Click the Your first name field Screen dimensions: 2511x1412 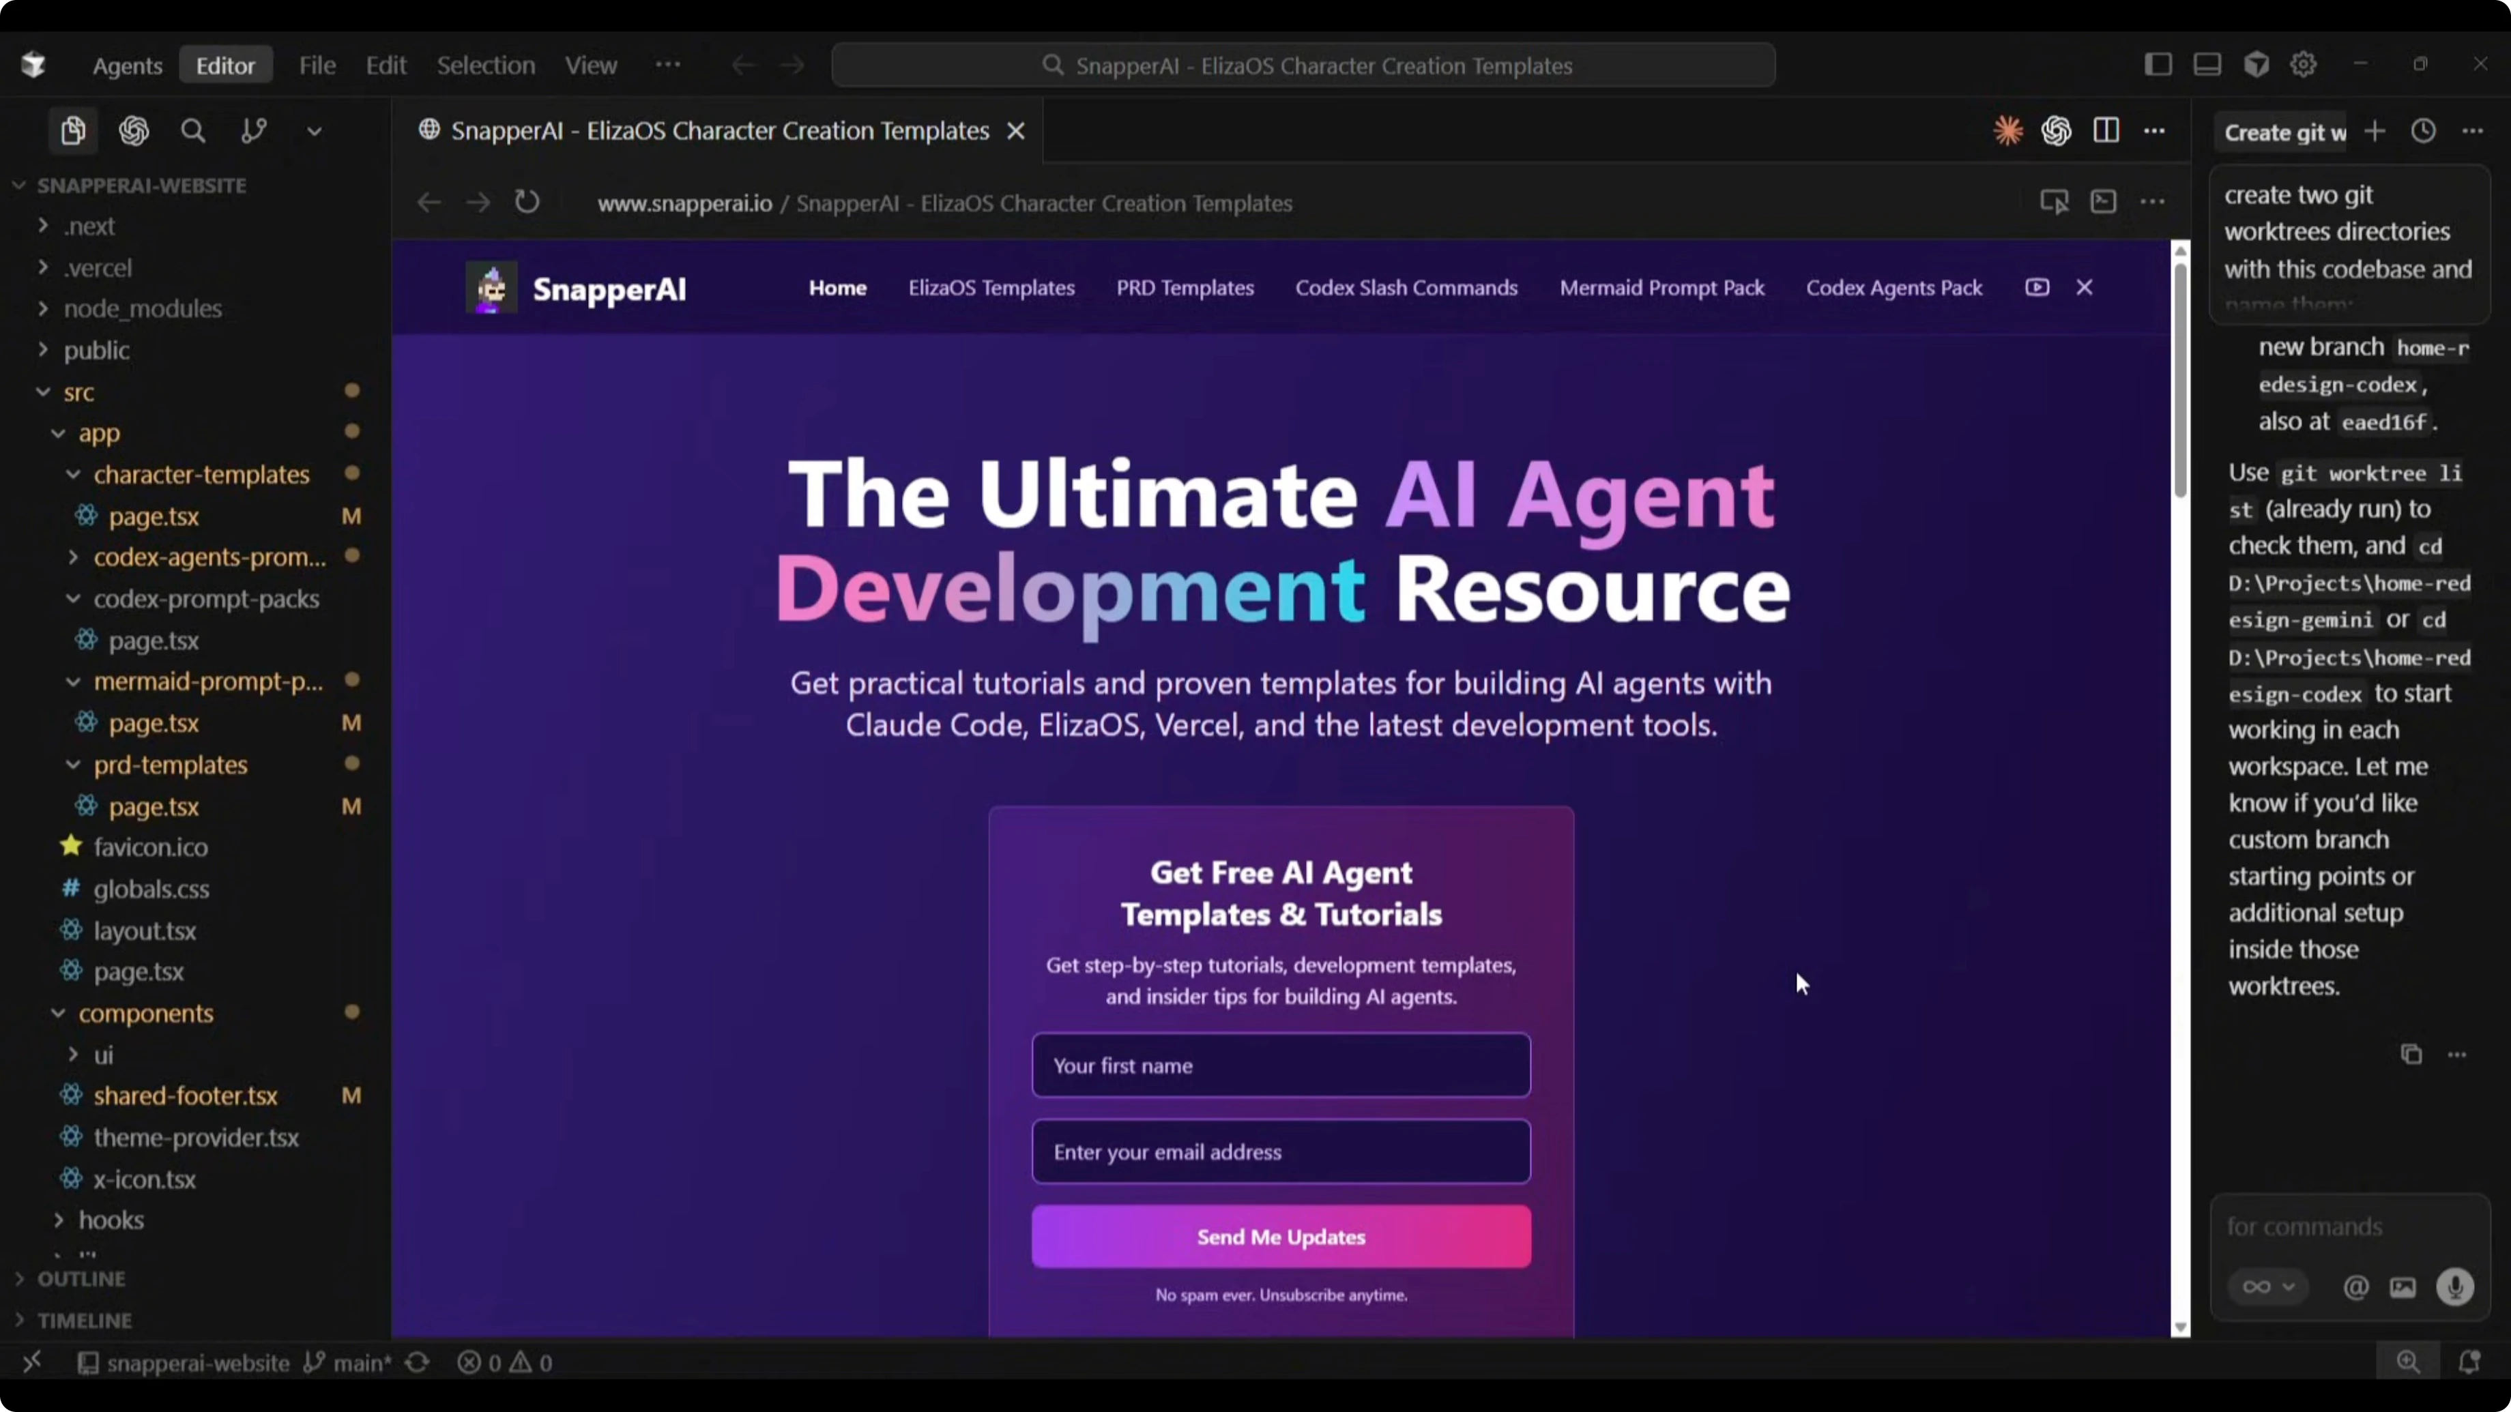(1280, 1065)
